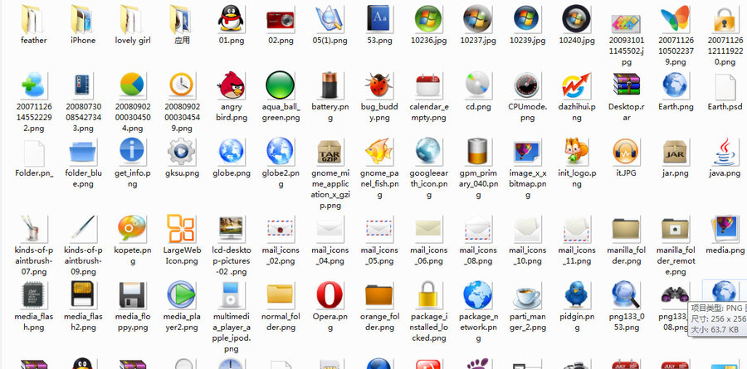Click the gksu.png gear icon

181,153
